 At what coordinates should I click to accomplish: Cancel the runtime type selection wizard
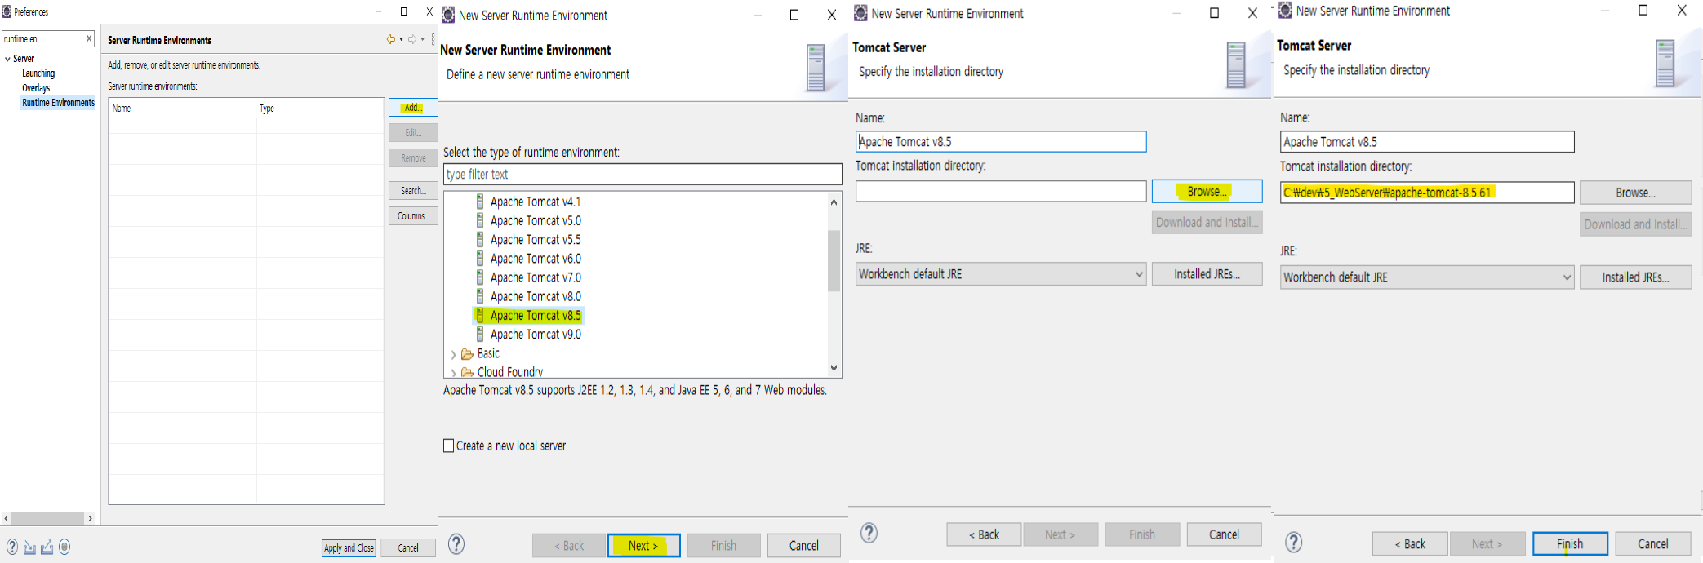803,545
